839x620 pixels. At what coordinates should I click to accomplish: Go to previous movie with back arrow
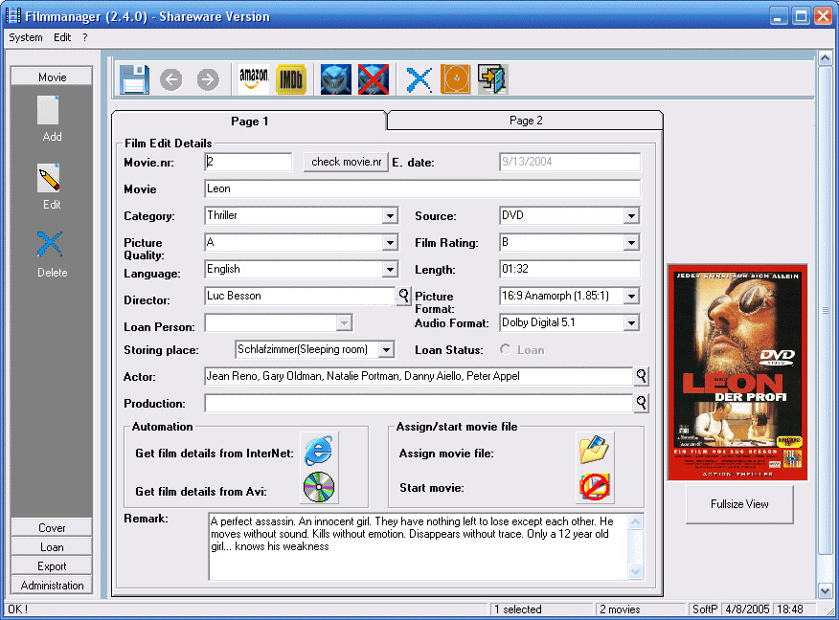click(x=171, y=80)
